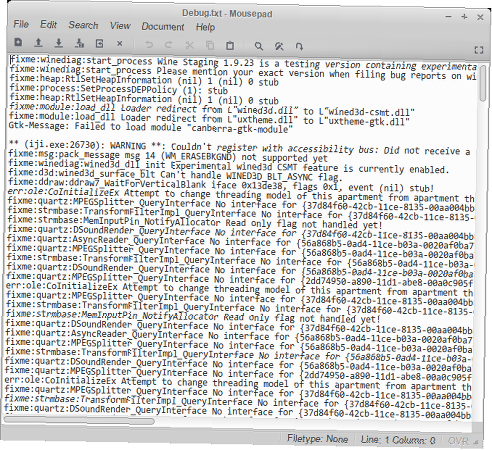Click the Experimental wined3d CSMT feature line

pos(229,166)
